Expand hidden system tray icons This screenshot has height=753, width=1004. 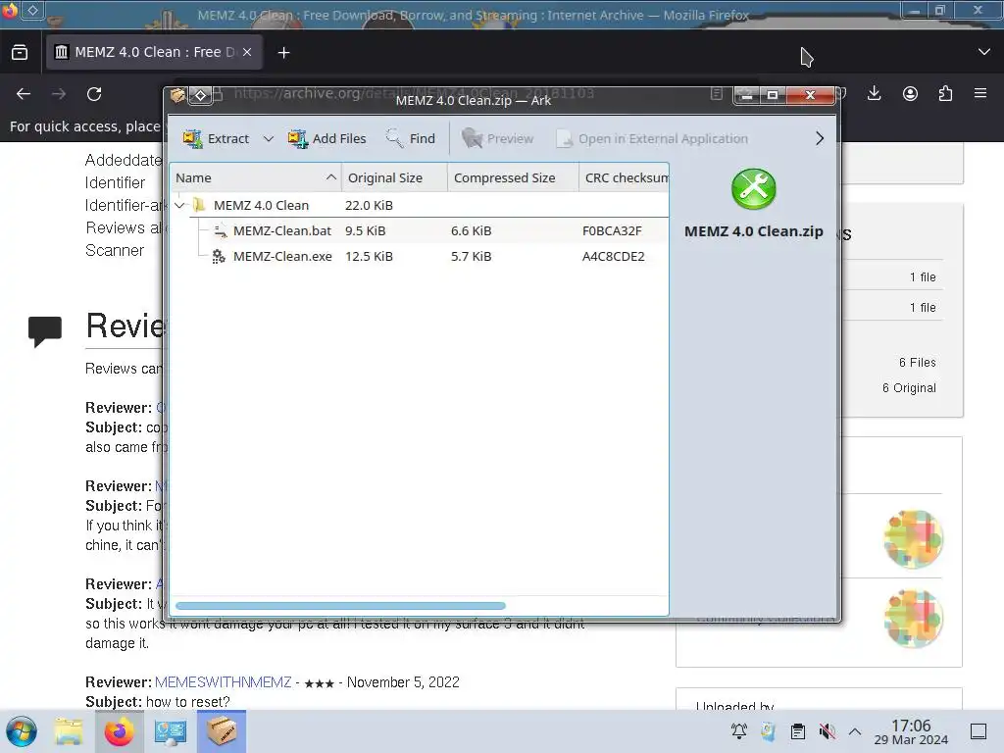[855, 731]
